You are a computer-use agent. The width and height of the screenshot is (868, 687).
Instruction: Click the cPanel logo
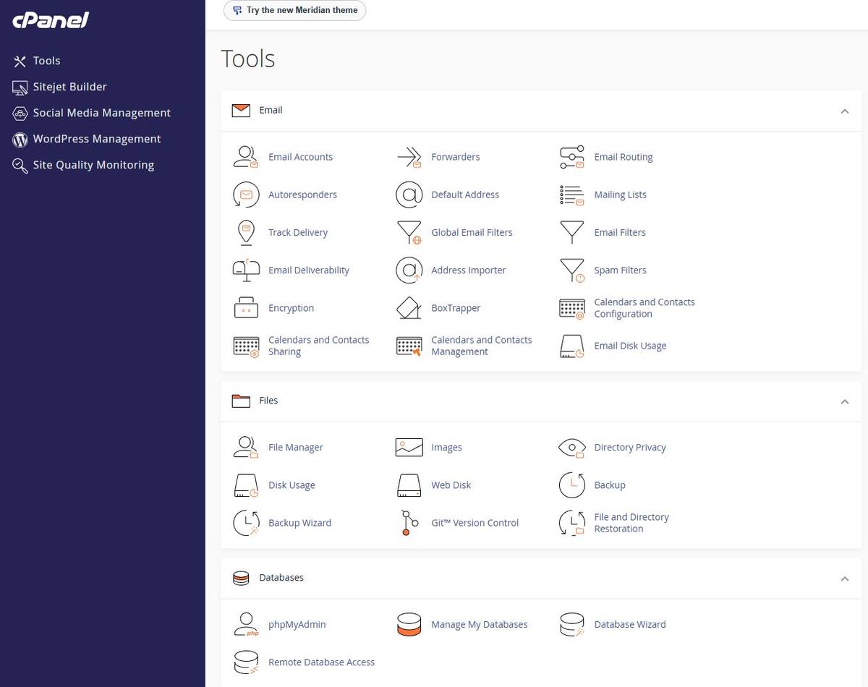(51, 20)
